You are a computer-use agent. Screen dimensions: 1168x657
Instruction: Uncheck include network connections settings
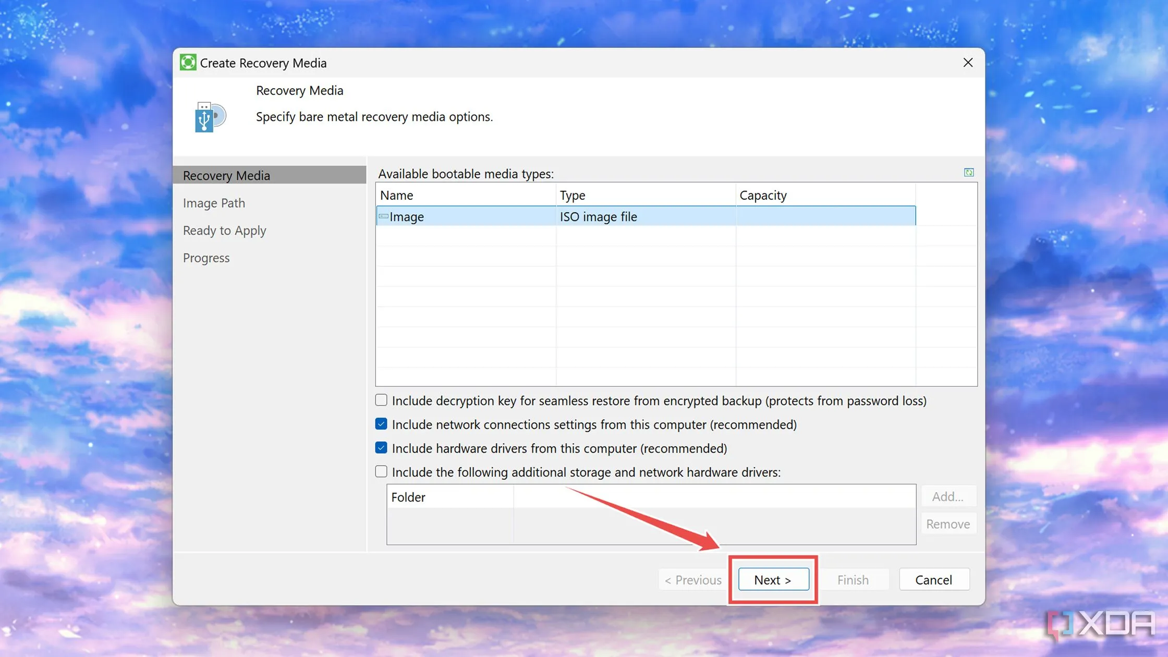click(381, 424)
